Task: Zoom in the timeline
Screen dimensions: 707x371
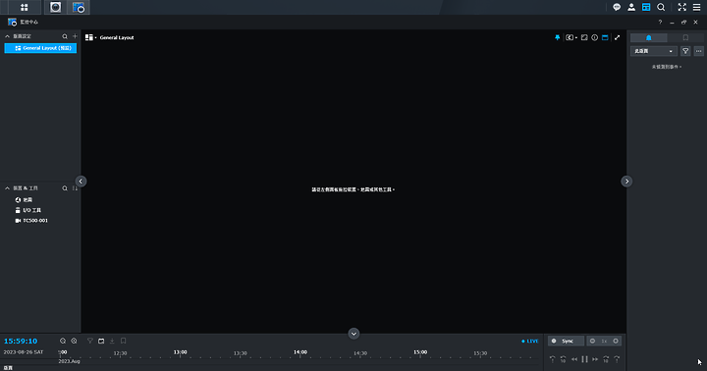Action: tap(74, 341)
